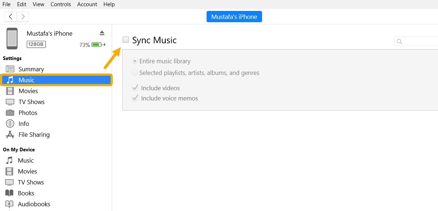Click the Info settings icon

10,123
